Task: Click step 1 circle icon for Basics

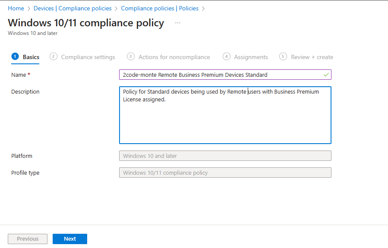Action: [x=15, y=57]
